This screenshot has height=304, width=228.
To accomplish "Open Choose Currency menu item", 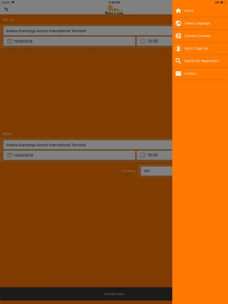I will pyautogui.click(x=200, y=36).
